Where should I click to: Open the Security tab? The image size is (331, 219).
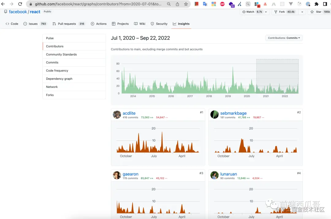[159, 24]
